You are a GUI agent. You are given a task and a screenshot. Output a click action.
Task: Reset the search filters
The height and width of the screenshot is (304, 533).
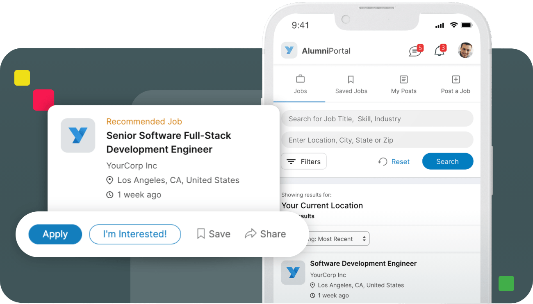pos(394,162)
